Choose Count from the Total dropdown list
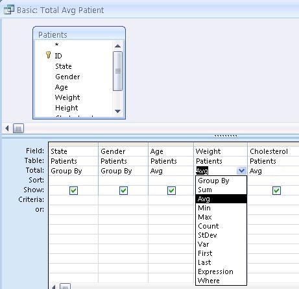Viewport: 299px width, 289px height. (221, 226)
